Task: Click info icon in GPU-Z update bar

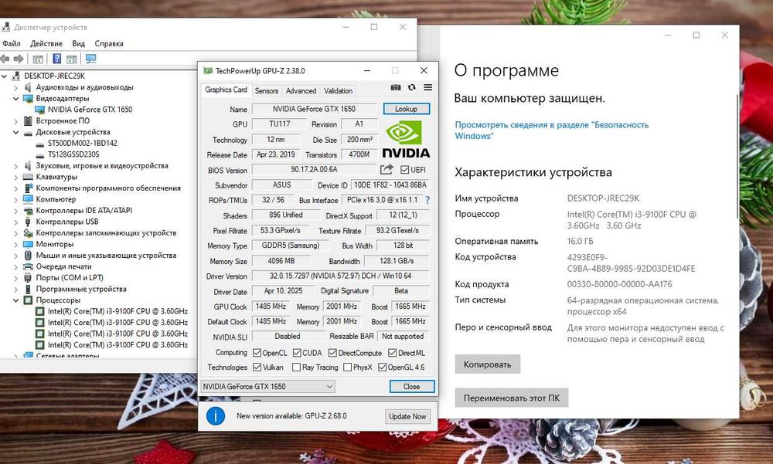Action: point(216,416)
